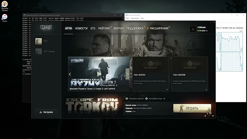The image size is (247, 139).
Task: Click the Escape from Tarkov logo
Action: pyautogui.click(x=92, y=106)
